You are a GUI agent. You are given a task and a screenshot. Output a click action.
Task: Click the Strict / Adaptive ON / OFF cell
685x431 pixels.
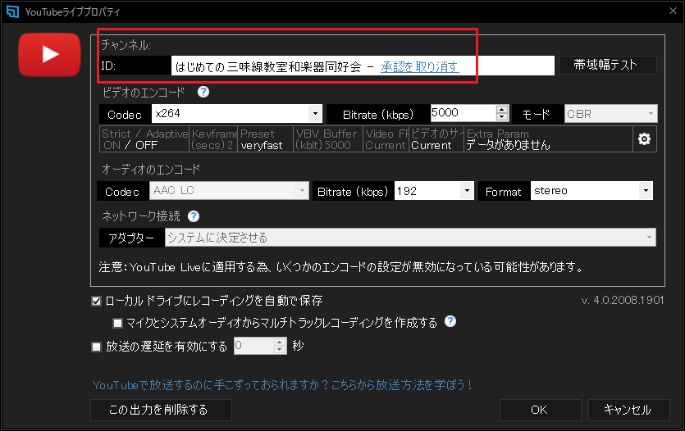(144, 139)
